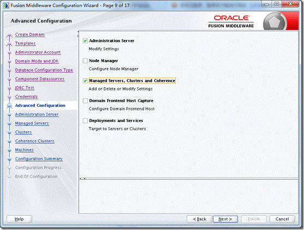This screenshot has height=230, width=304.
Task: Uncheck Managed Servers, Clusters and Coherence
Action: [85, 81]
